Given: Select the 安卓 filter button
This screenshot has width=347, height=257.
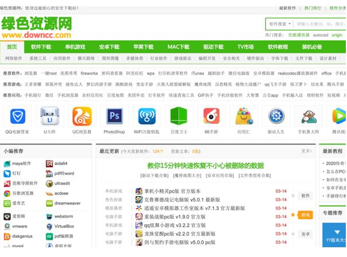Looking at the screenshot, I should [x=306, y=234].
